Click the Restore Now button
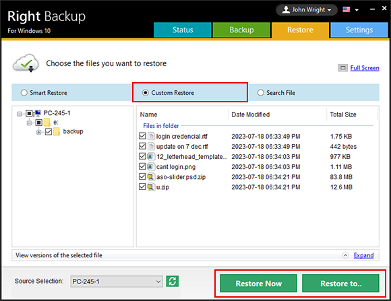The height and width of the screenshot is (301, 391). [x=258, y=283]
